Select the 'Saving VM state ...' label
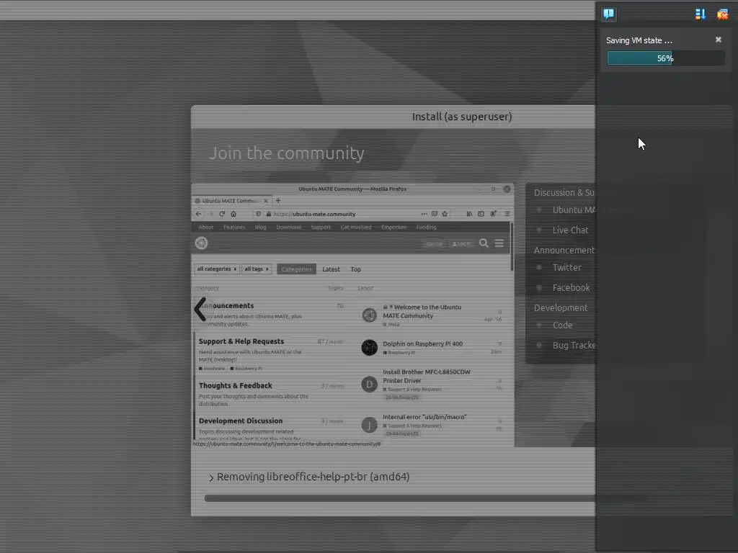Viewport: 738px width, 553px height. click(639, 40)
